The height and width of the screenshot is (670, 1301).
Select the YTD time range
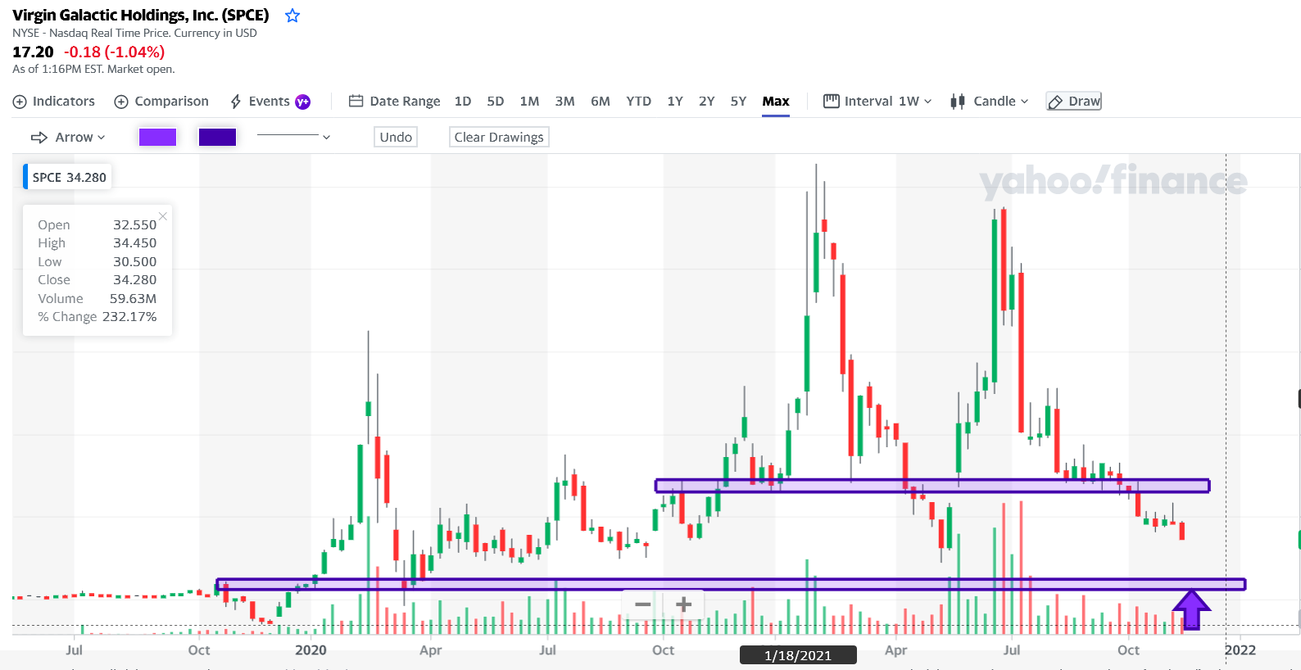pyautogui.click(x=639, y=102)
